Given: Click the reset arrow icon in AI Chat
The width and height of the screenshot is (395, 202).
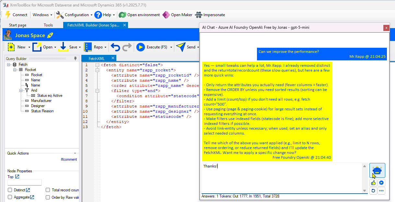Looking at the screenshot, I should 373,191.
